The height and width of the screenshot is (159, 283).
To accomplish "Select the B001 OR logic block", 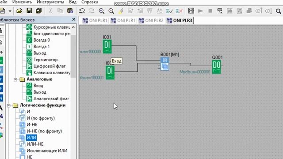I will [165, 64].
